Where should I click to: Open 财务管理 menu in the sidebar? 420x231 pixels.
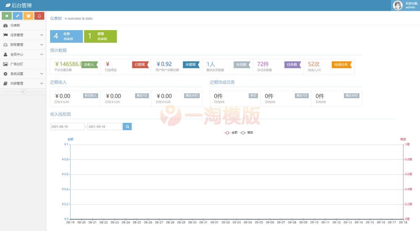[x=23, y=45]
